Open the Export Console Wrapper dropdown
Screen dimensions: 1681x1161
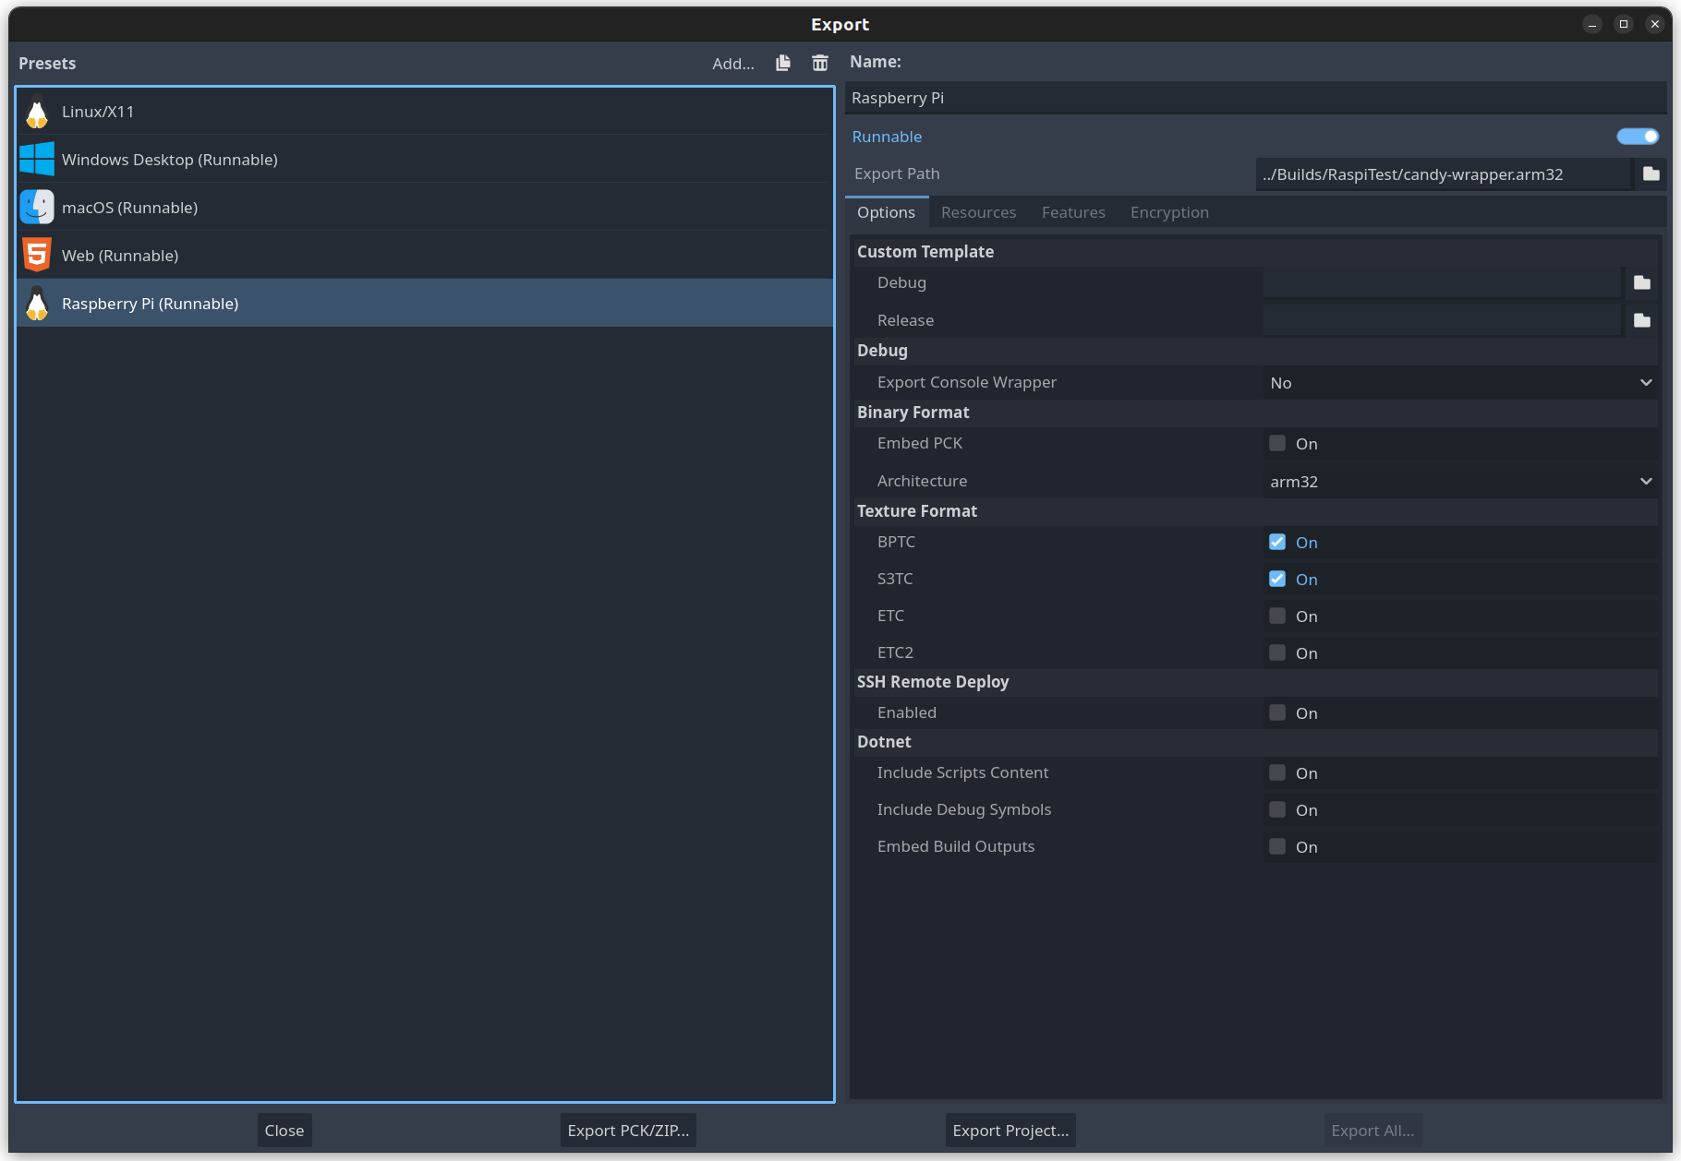pyautogui.click(x=1459, y=382)
